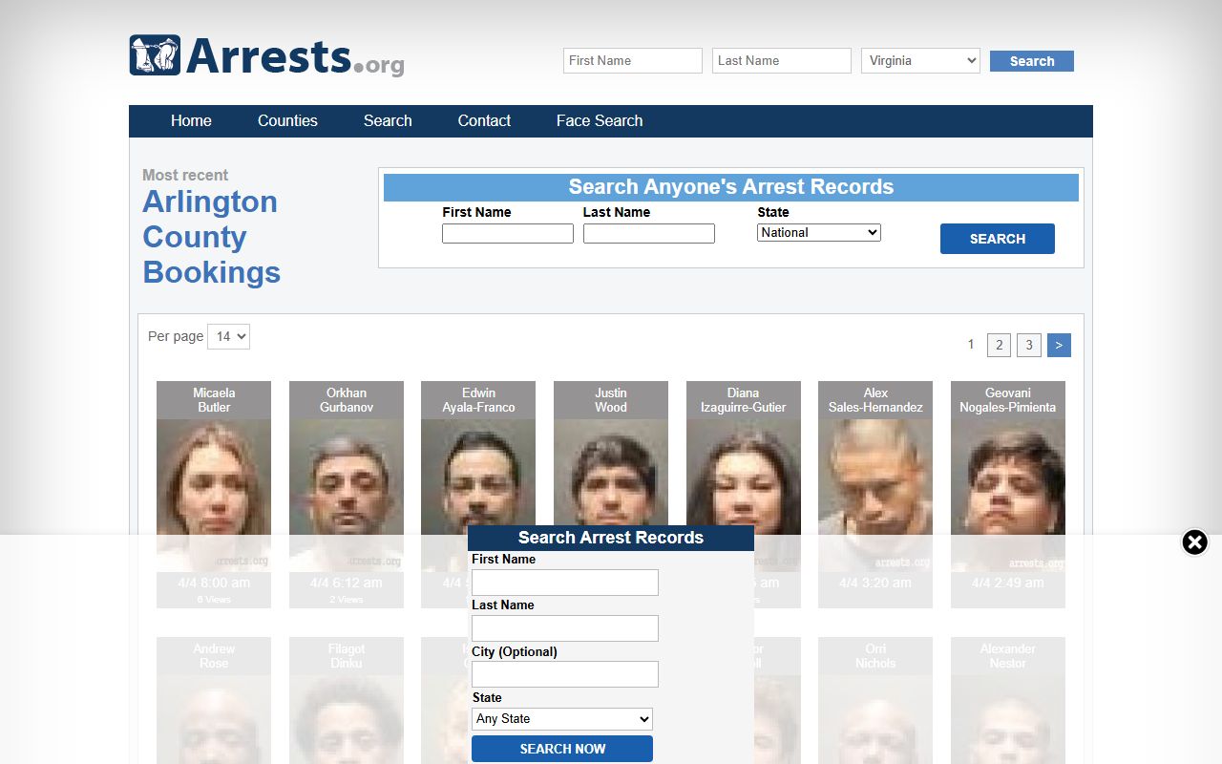1222x764 pixels.
Task: Open the Any State dropdown in popup
Action: click(562, 719)
